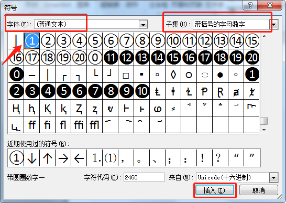Click the 插入 insert button
286x203 pixels.
[215, 190]
